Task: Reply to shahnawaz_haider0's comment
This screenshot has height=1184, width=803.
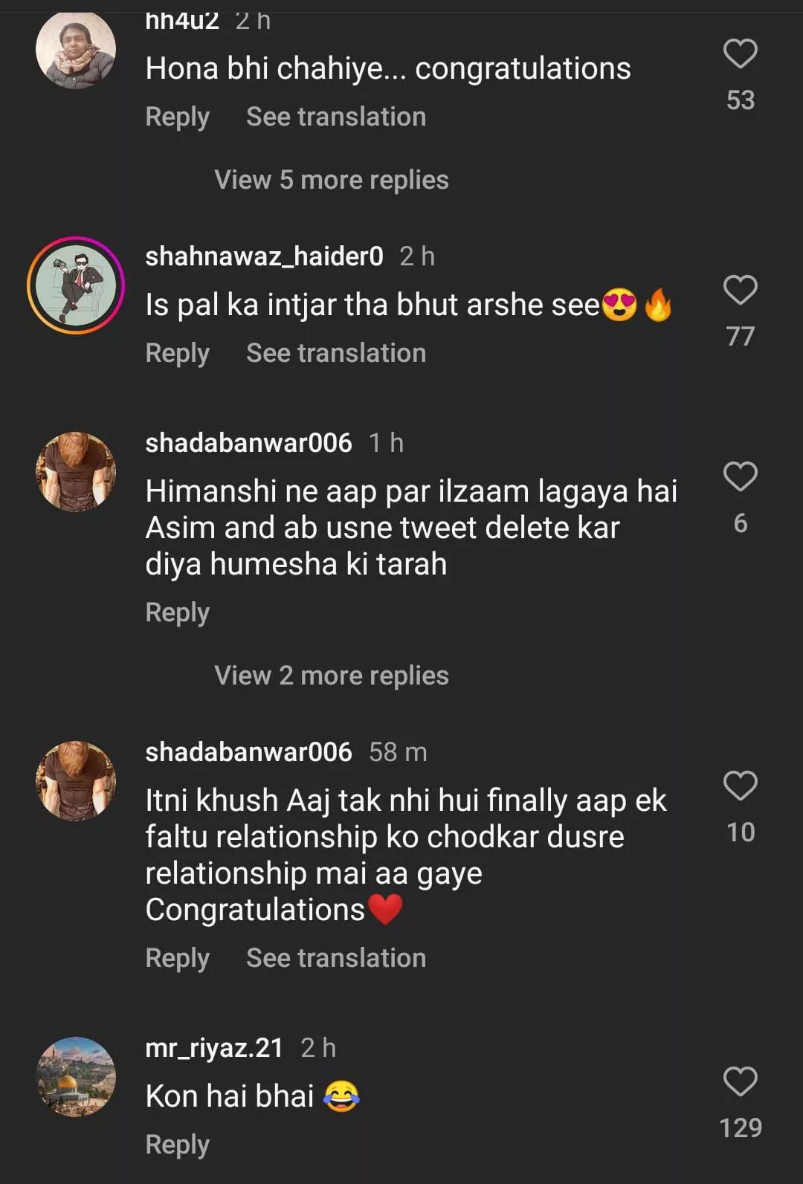Action: point(177,353)
